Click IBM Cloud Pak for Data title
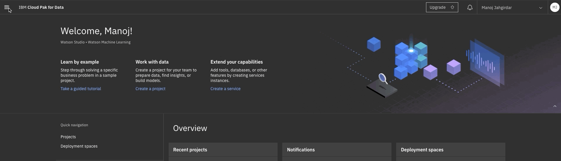The height and width of the screenshot is (161, 561). pos(41,7)
